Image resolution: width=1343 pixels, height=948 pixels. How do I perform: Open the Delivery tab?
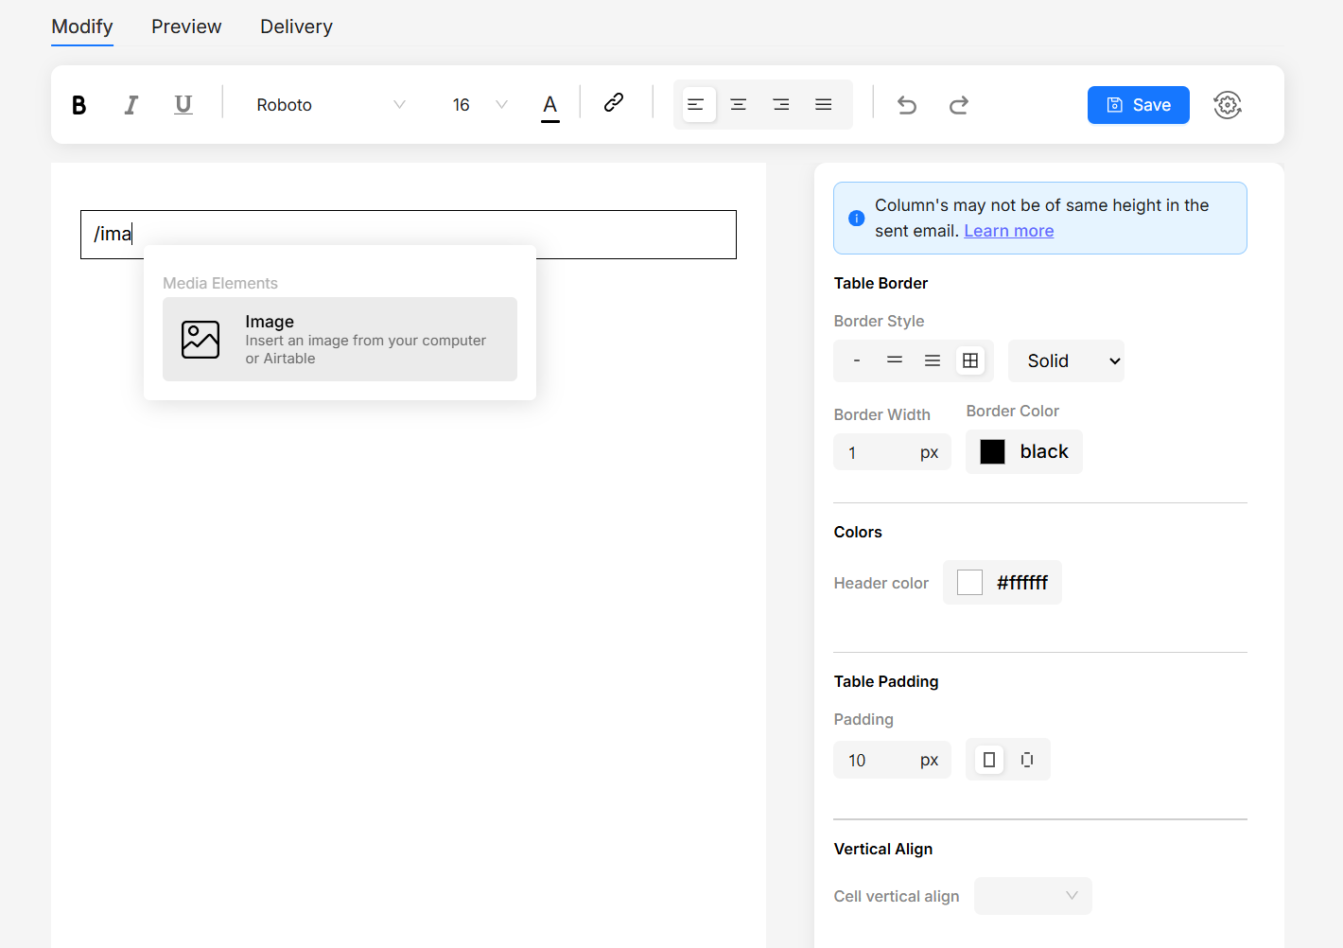pos(296,26)
